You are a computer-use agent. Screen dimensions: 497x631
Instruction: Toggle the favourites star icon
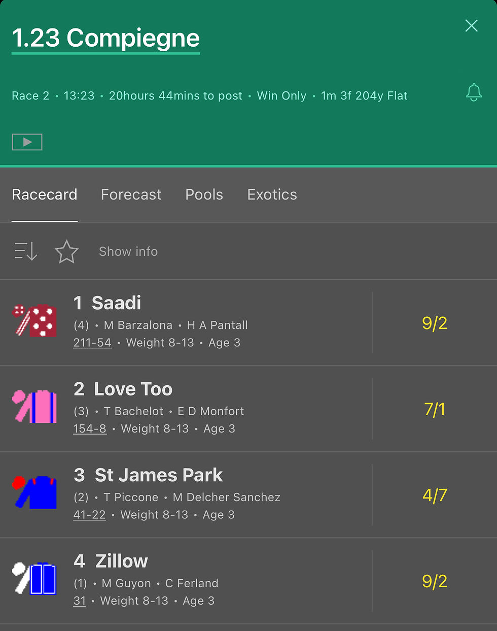coord(66,252)
